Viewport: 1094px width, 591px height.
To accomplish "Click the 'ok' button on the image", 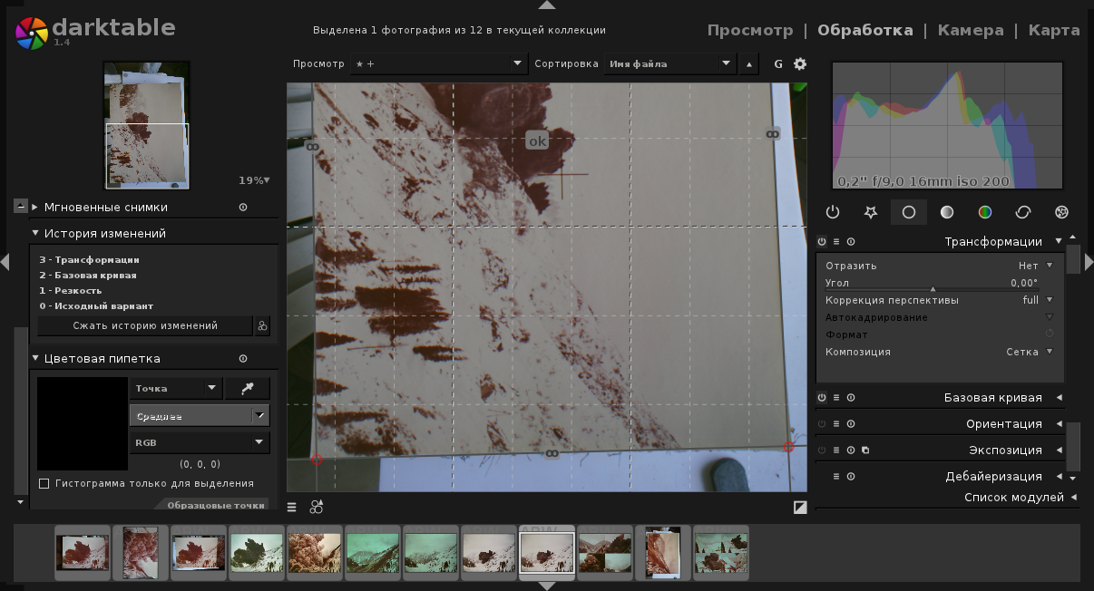I will pyautogui.click(x=537, y=140).
